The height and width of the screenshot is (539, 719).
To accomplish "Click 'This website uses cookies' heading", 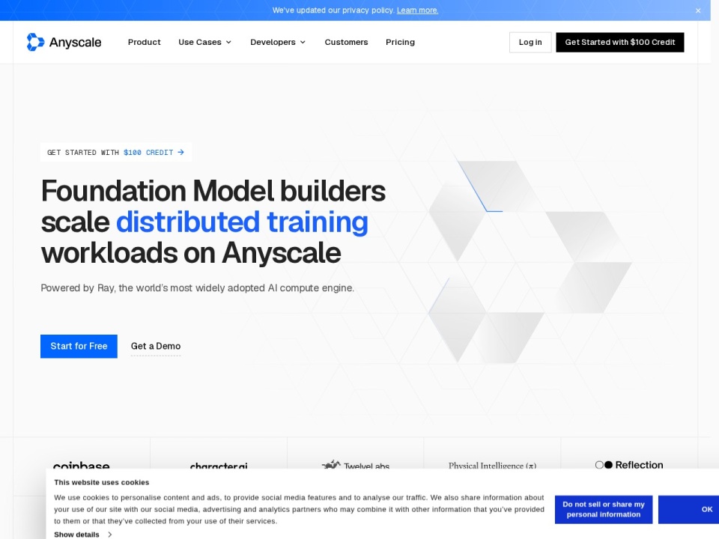I will click(x=101, y=482).
